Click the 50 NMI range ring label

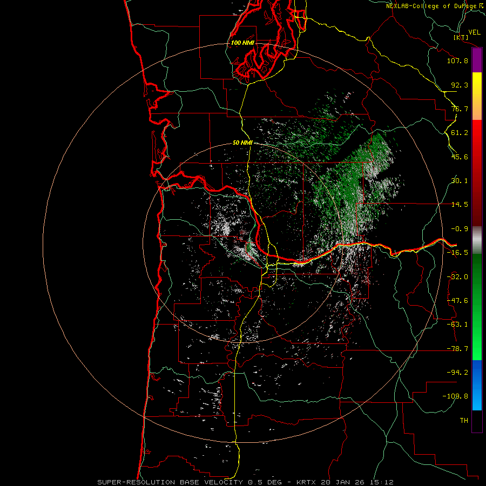(x=242, y=143)
